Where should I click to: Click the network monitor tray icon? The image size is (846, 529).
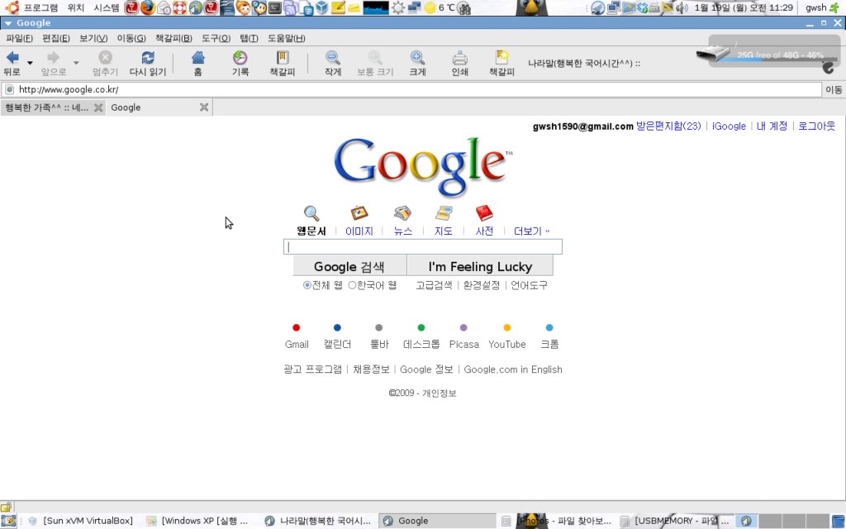click(x=614, y=7)
